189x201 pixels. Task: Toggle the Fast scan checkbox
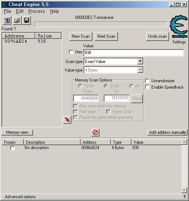point(75,112)
